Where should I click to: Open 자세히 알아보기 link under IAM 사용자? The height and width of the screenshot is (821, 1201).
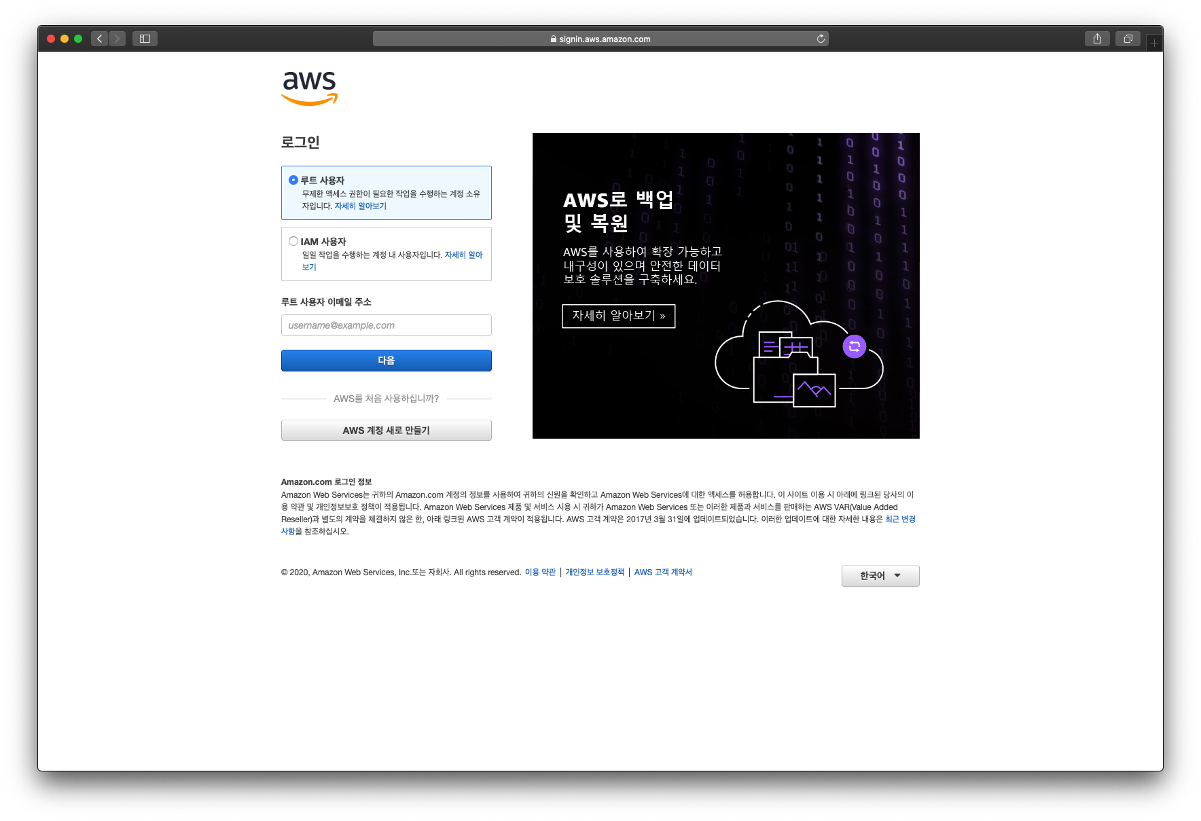pyautogui.click(x=463, y=255)
